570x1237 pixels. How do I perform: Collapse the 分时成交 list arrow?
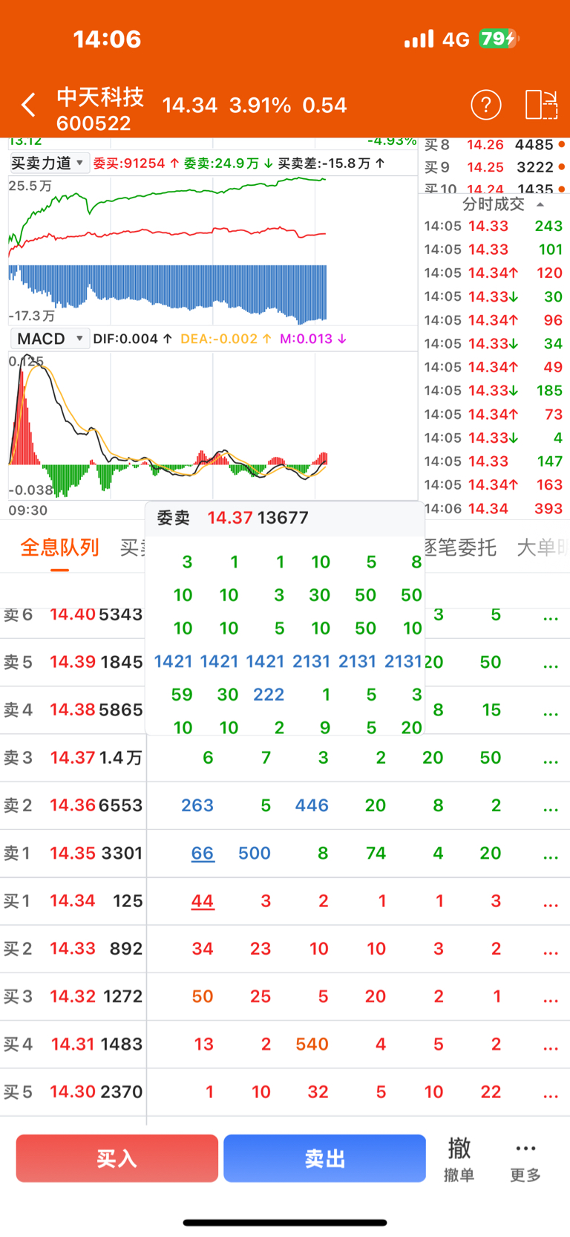[540, 204]
